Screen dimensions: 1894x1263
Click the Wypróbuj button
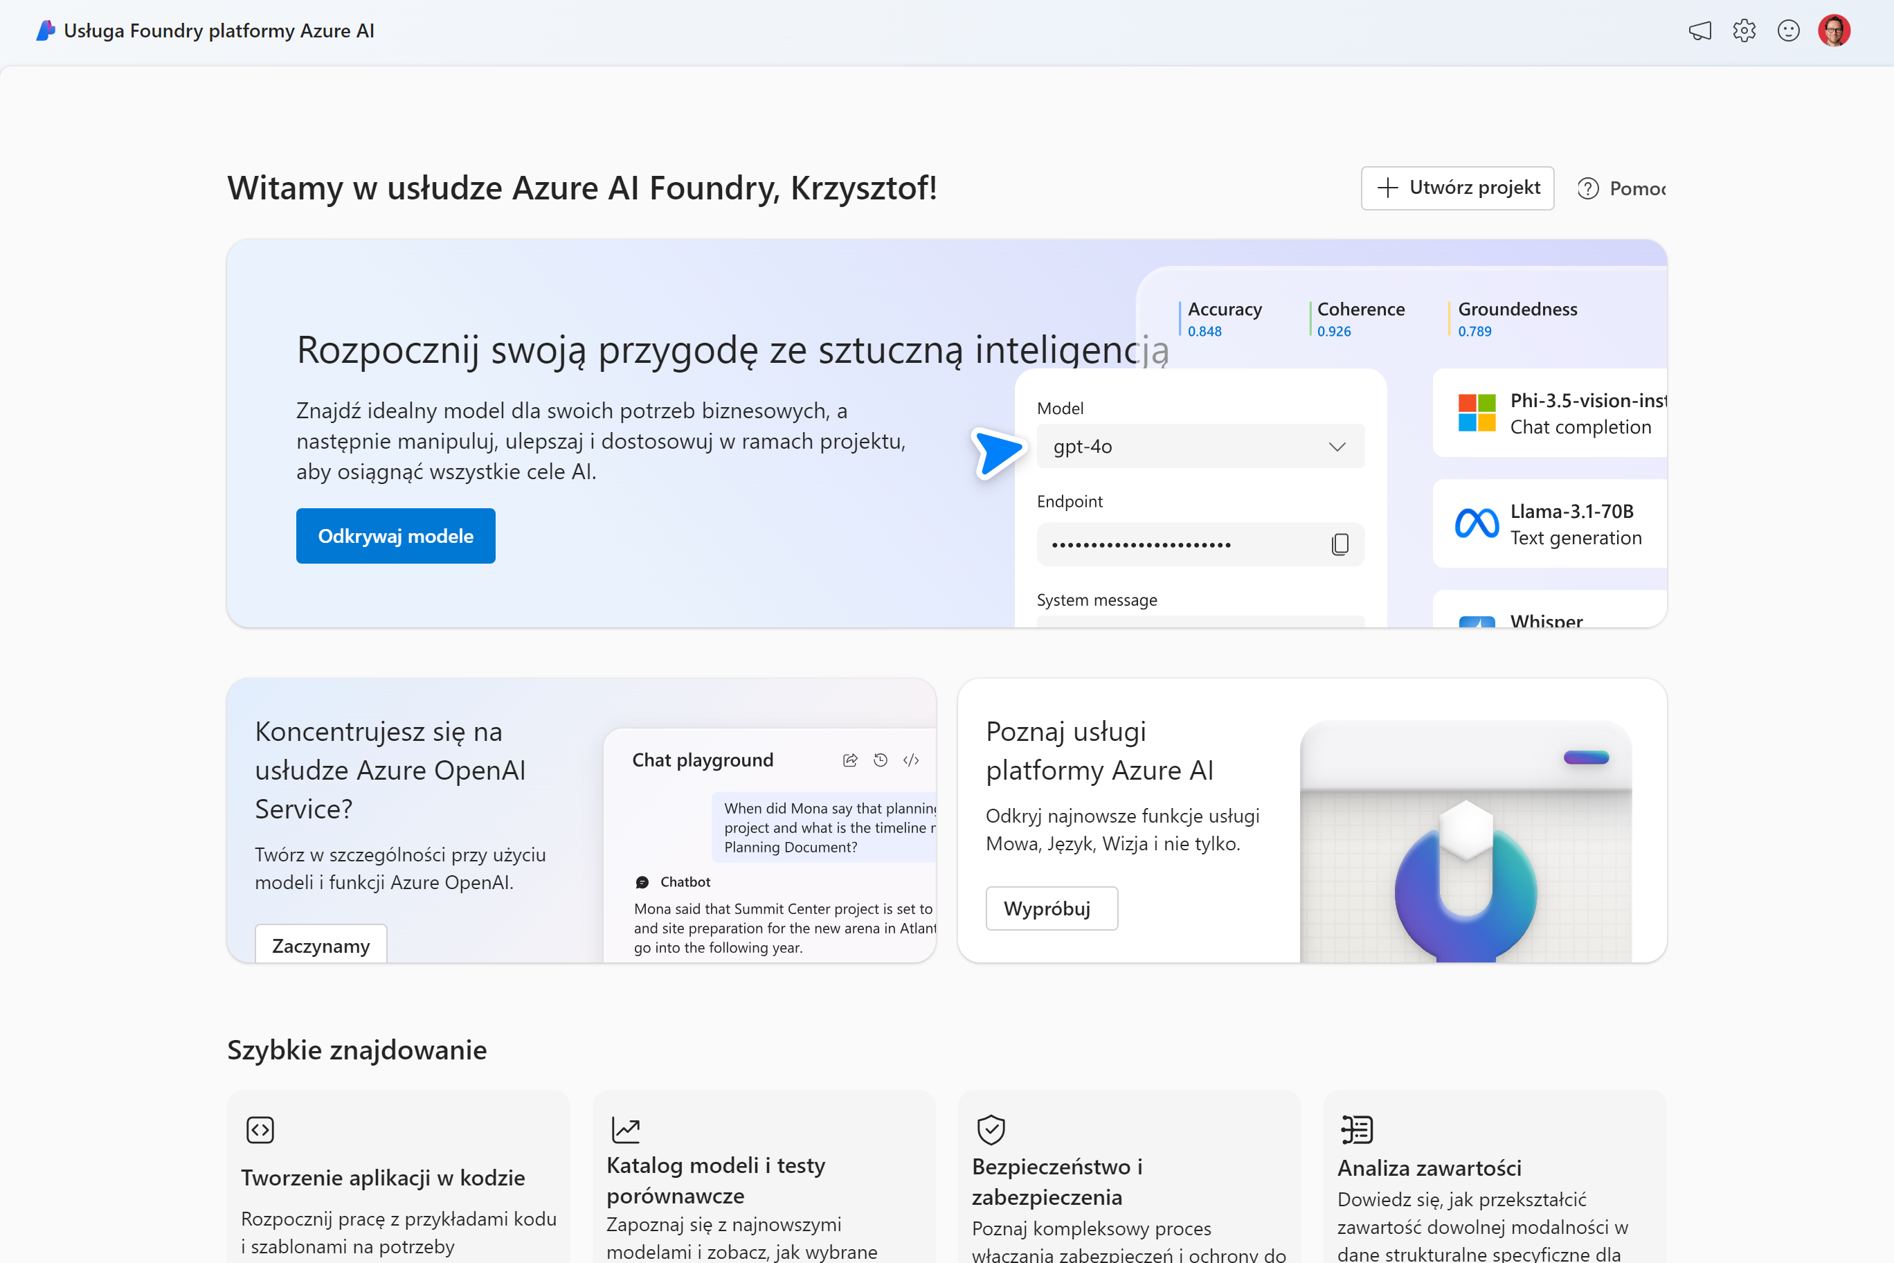coord(1052,908)
